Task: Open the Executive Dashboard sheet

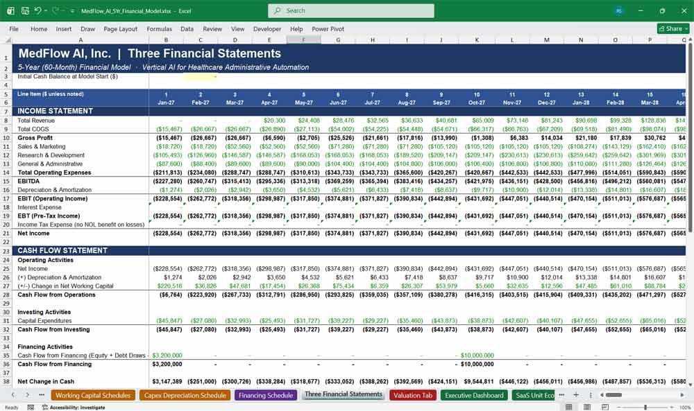Action: pyautogui.click(x=474, y=395)
